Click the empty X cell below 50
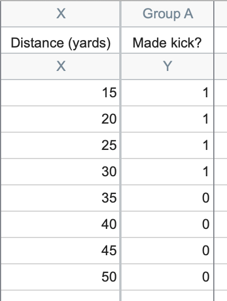 click(60, 296)
